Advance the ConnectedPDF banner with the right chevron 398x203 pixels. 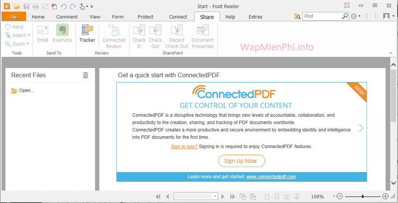[361, 128]
